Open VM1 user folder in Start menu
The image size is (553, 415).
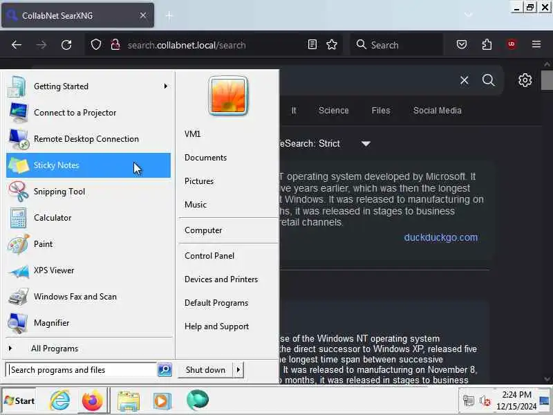click(193, 134)
